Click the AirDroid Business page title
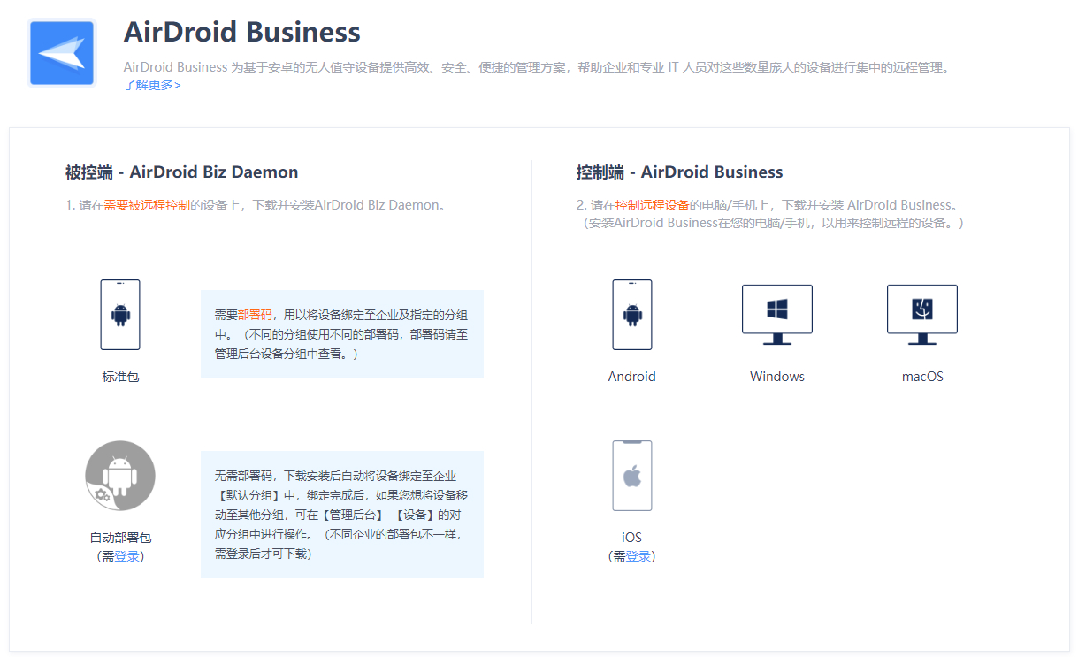This screenshot has width=1078, height=657. tap(242, 32)
